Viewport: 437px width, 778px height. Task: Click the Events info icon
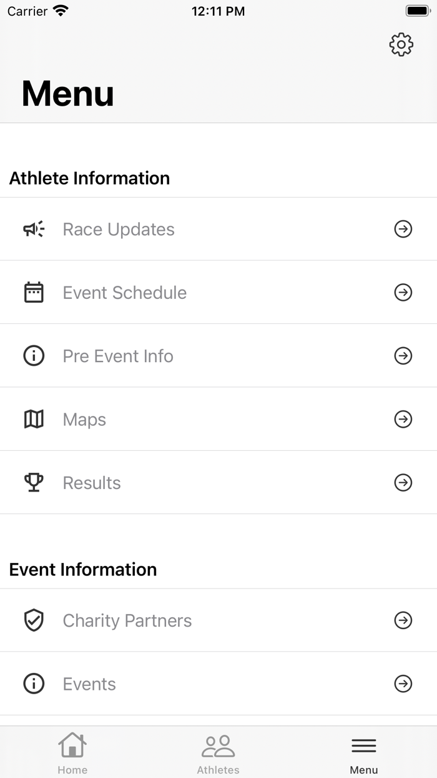tap(34, 684)
